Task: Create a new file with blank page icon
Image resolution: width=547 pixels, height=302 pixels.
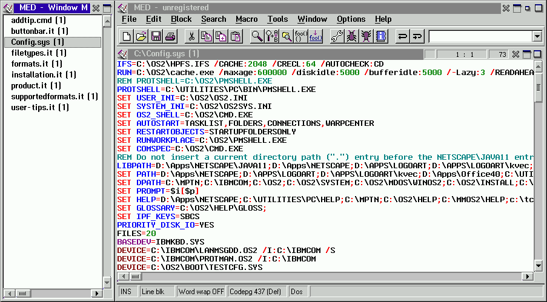Action: (127, 36)
